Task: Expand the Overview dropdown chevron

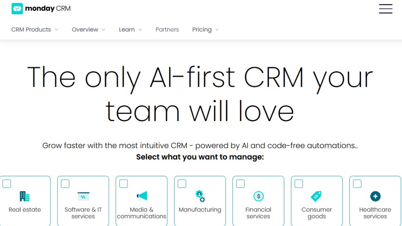Action: coord(104,30)
